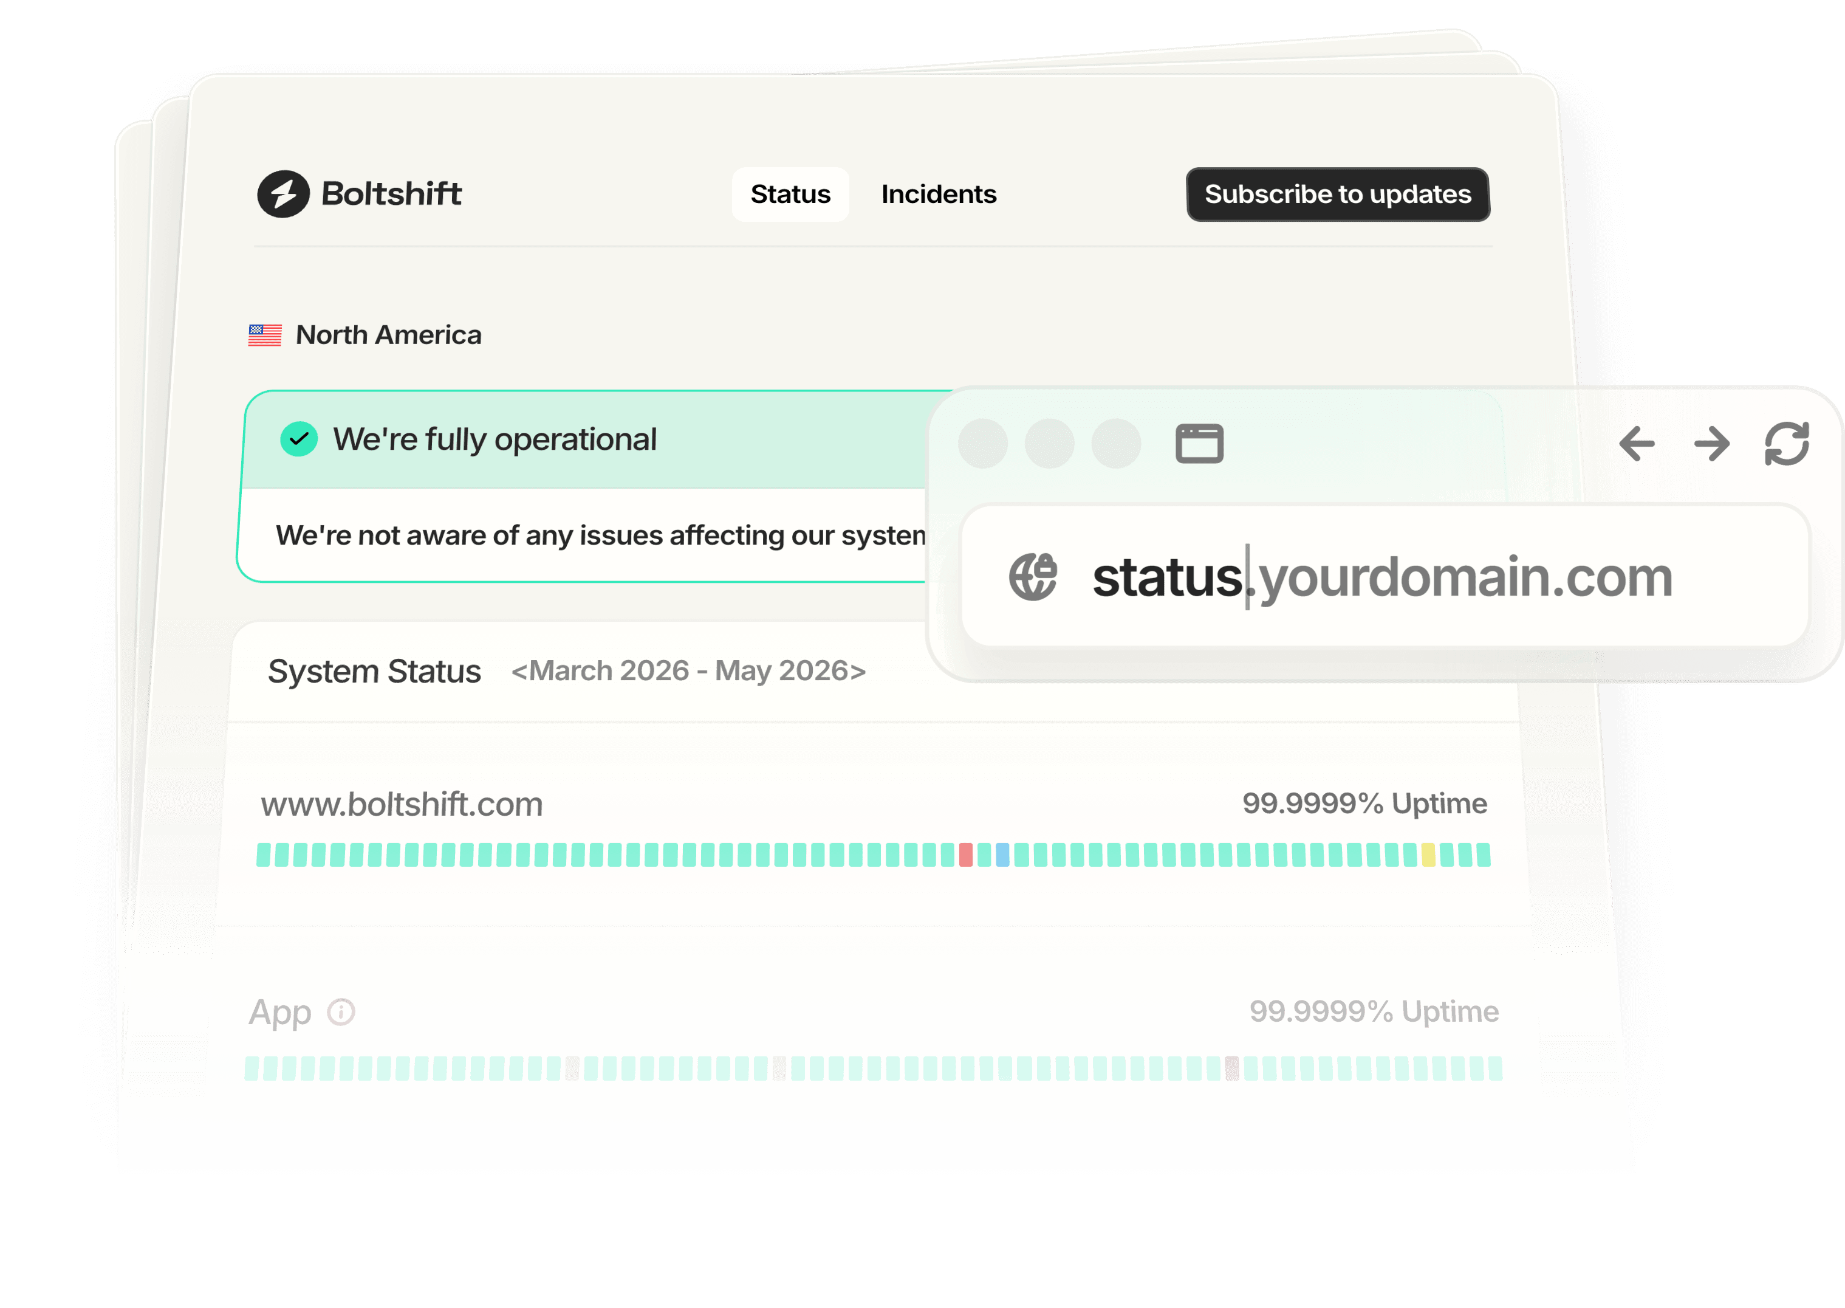Screen dimensions: 1845x1308
Task: Open the www.boltshift.com link
Action: 402,805
